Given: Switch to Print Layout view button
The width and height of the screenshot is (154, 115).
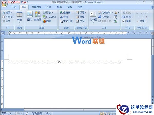Looking at the screenshot, I should (x=102, y=113).
